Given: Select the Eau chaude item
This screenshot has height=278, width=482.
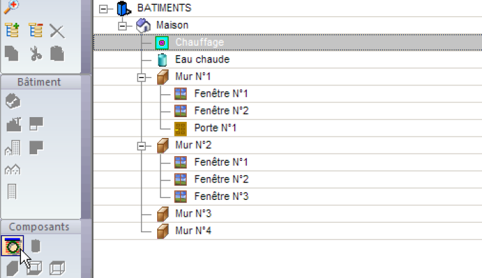Looking at the screenshot, I should tap(202, 59).
